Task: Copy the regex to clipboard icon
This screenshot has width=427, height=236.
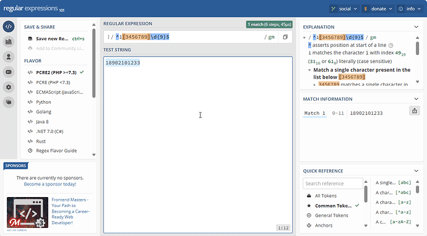Action: coord(285,37)
